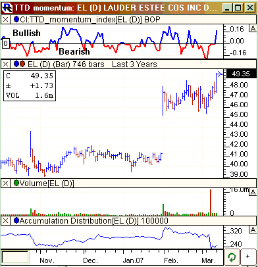Click the Nov. date axis label
Viewport: 258px width, 267px height.
click(x=47, y=260)
